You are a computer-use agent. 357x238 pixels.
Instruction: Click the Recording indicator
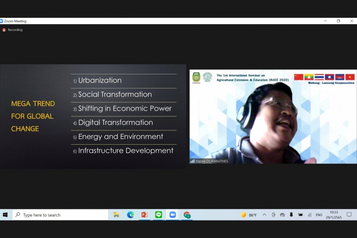(x=12, y=30)
